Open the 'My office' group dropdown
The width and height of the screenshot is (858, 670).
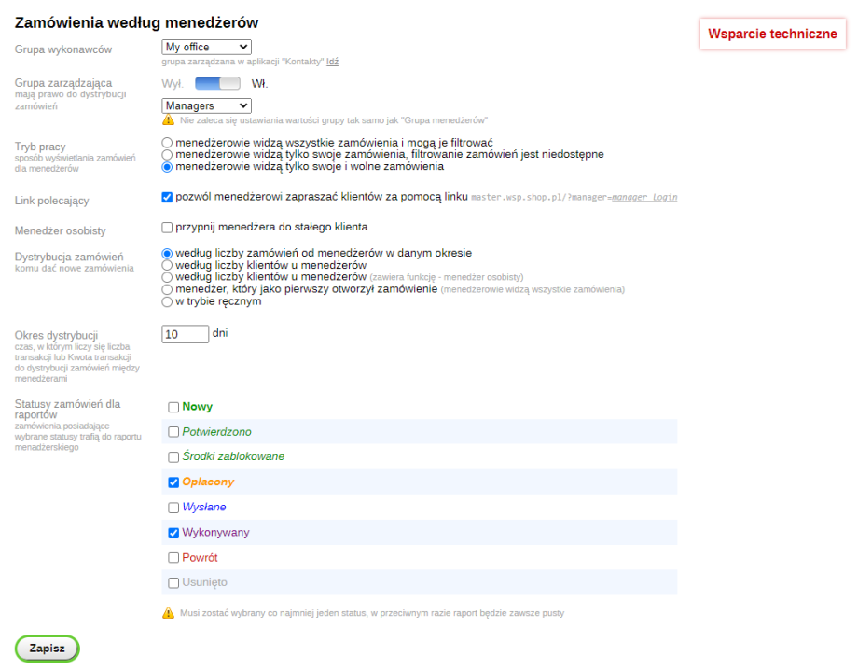click(x=206, y=47)
